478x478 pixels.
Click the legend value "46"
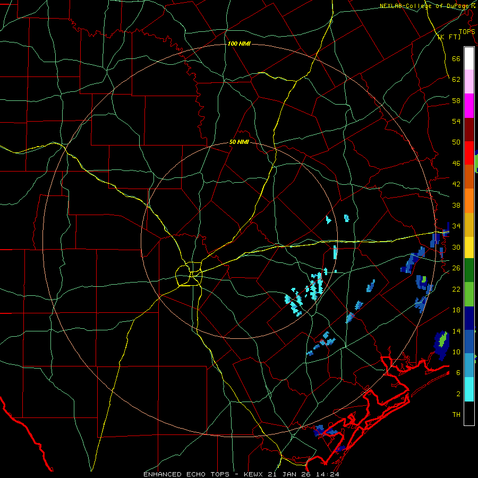456,164
